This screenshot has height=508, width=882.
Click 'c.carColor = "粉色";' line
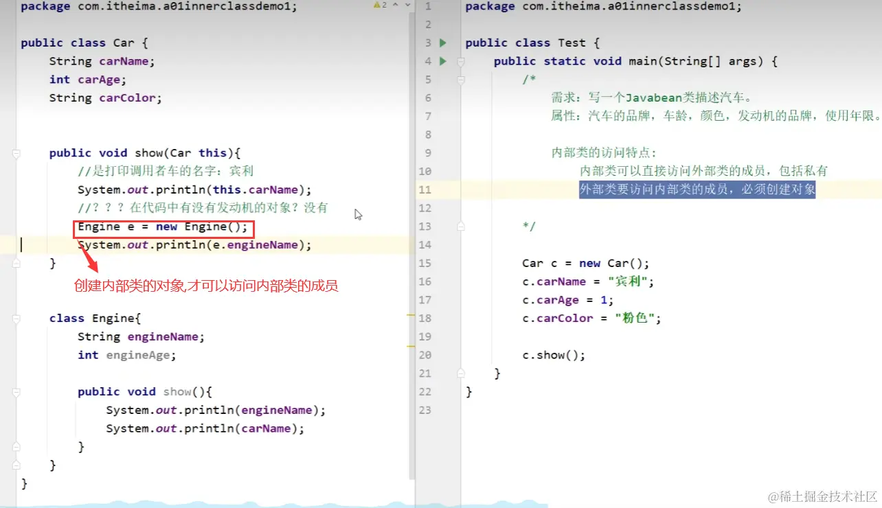(x=591, y=319)
